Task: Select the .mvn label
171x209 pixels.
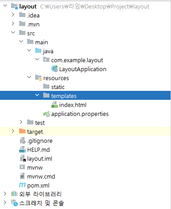Action: point(33,24)
